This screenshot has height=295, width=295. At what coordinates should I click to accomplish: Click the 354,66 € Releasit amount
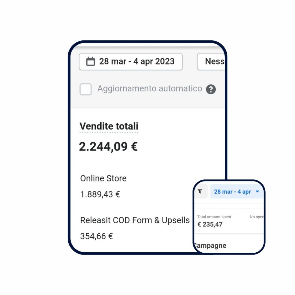[x=97, y=236]
